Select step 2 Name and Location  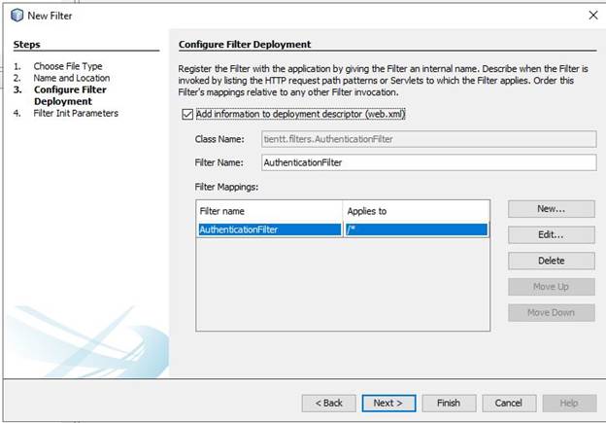72,78
